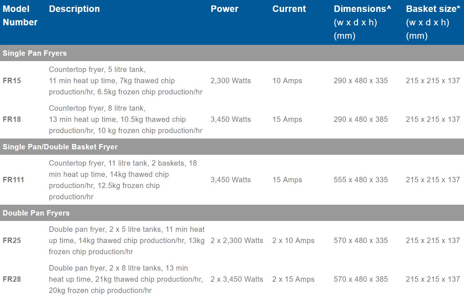Click the Power column header
Screen dimensions: 464x298
pos(225,9)
